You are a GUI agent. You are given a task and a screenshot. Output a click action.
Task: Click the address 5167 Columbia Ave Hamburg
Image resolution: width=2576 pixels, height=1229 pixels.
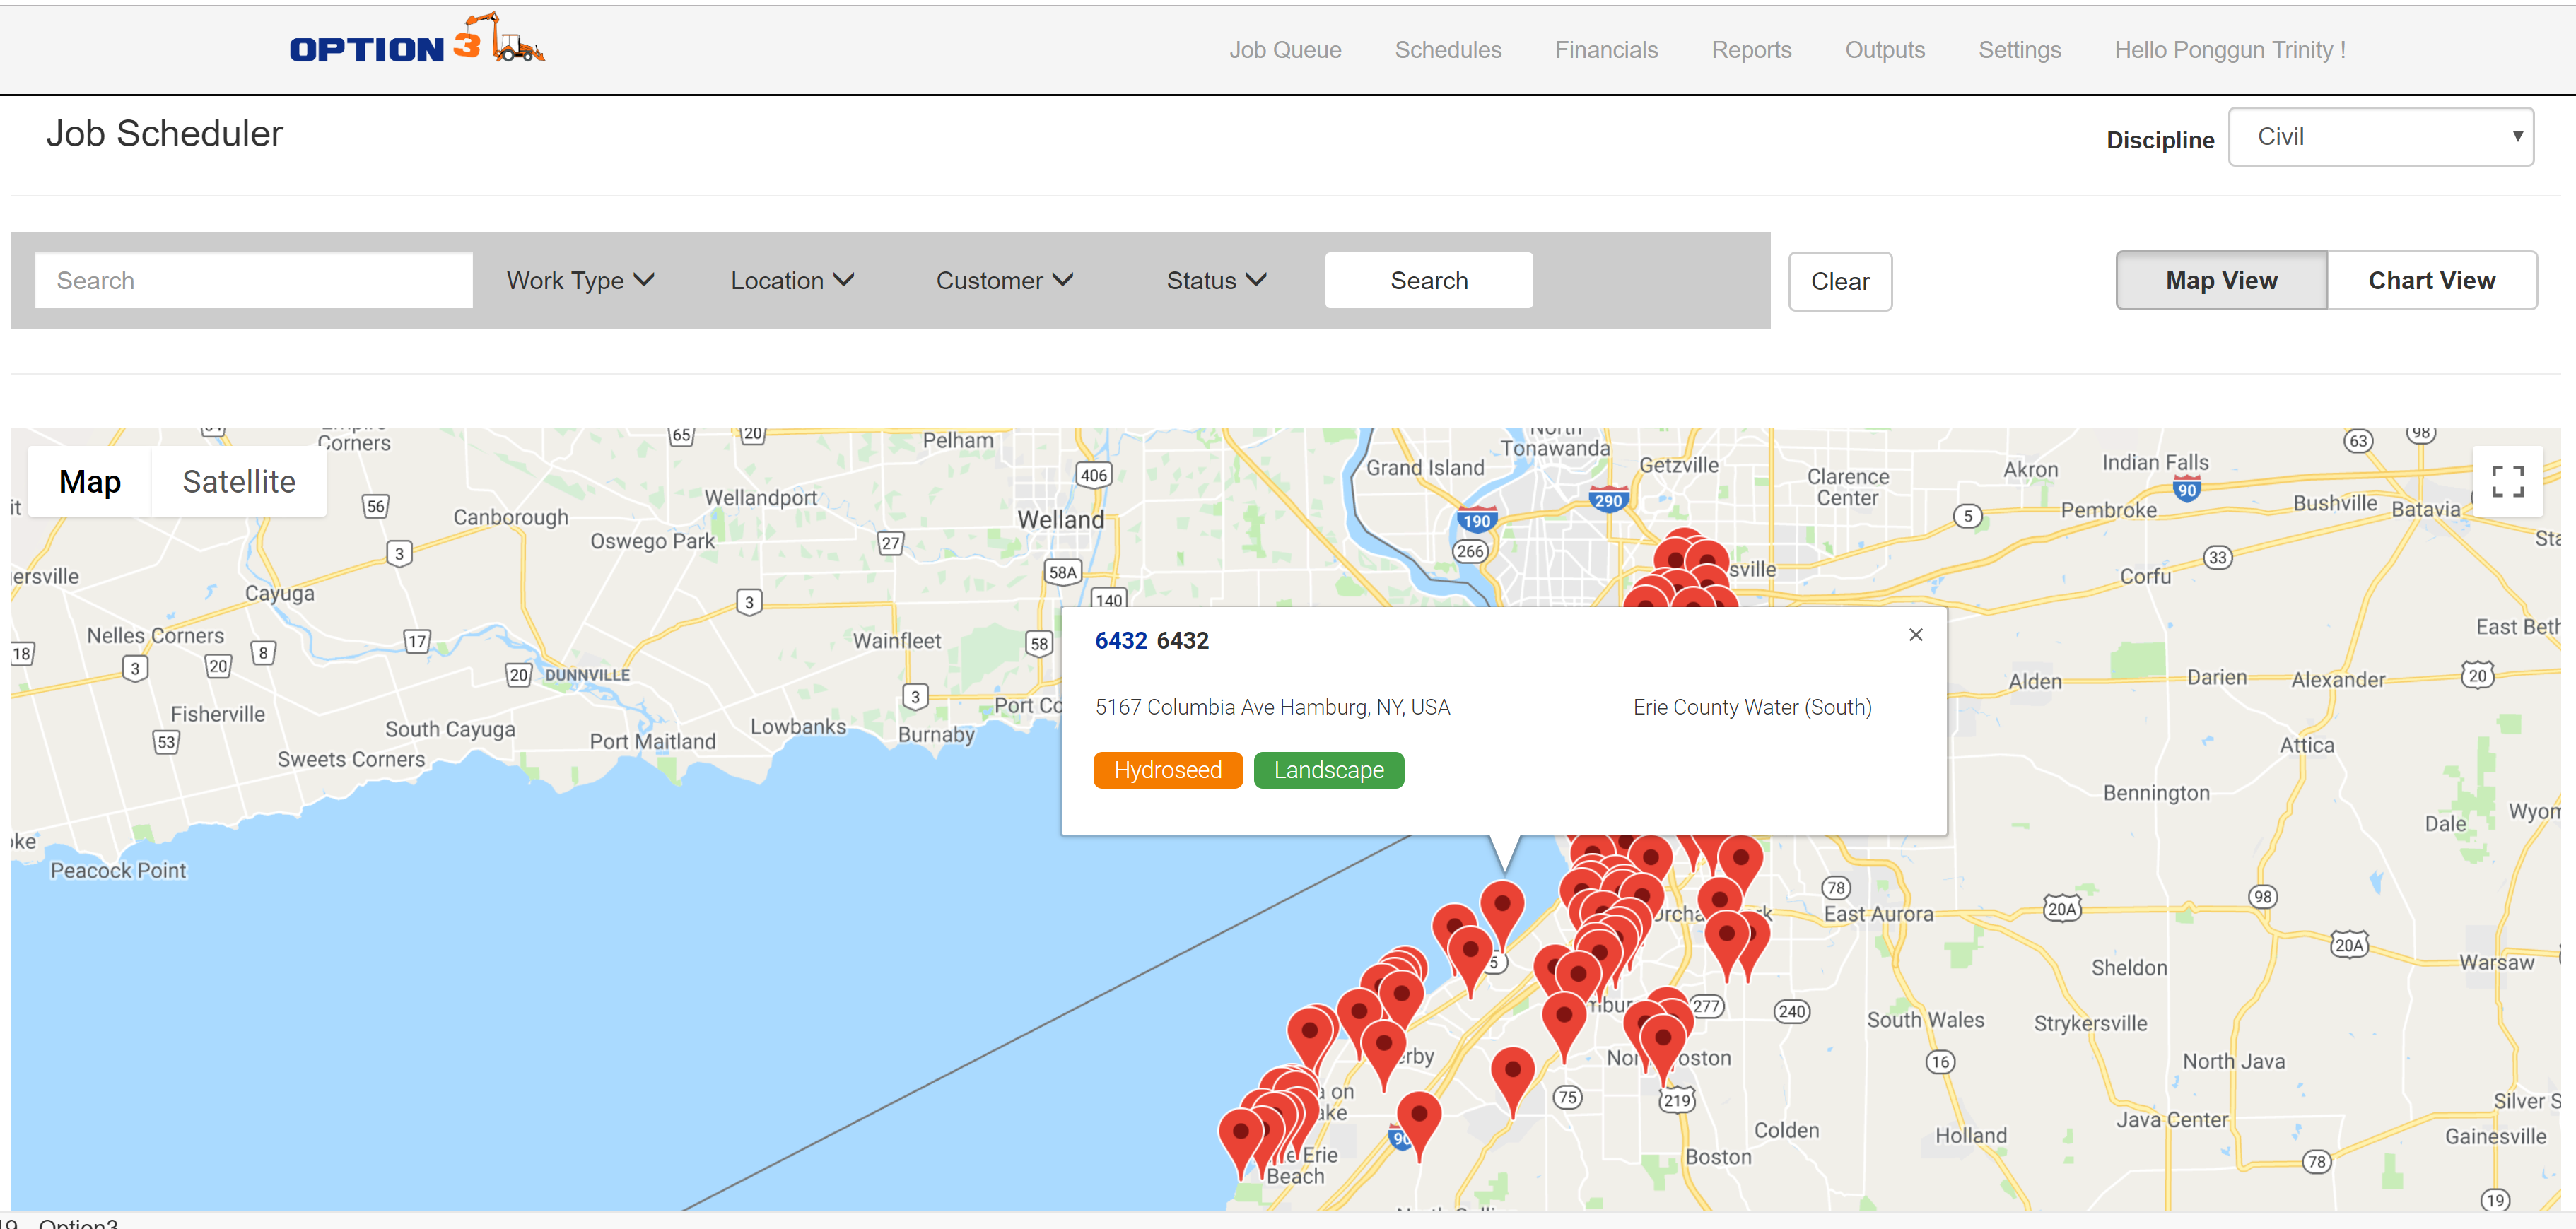[1272, 708]
